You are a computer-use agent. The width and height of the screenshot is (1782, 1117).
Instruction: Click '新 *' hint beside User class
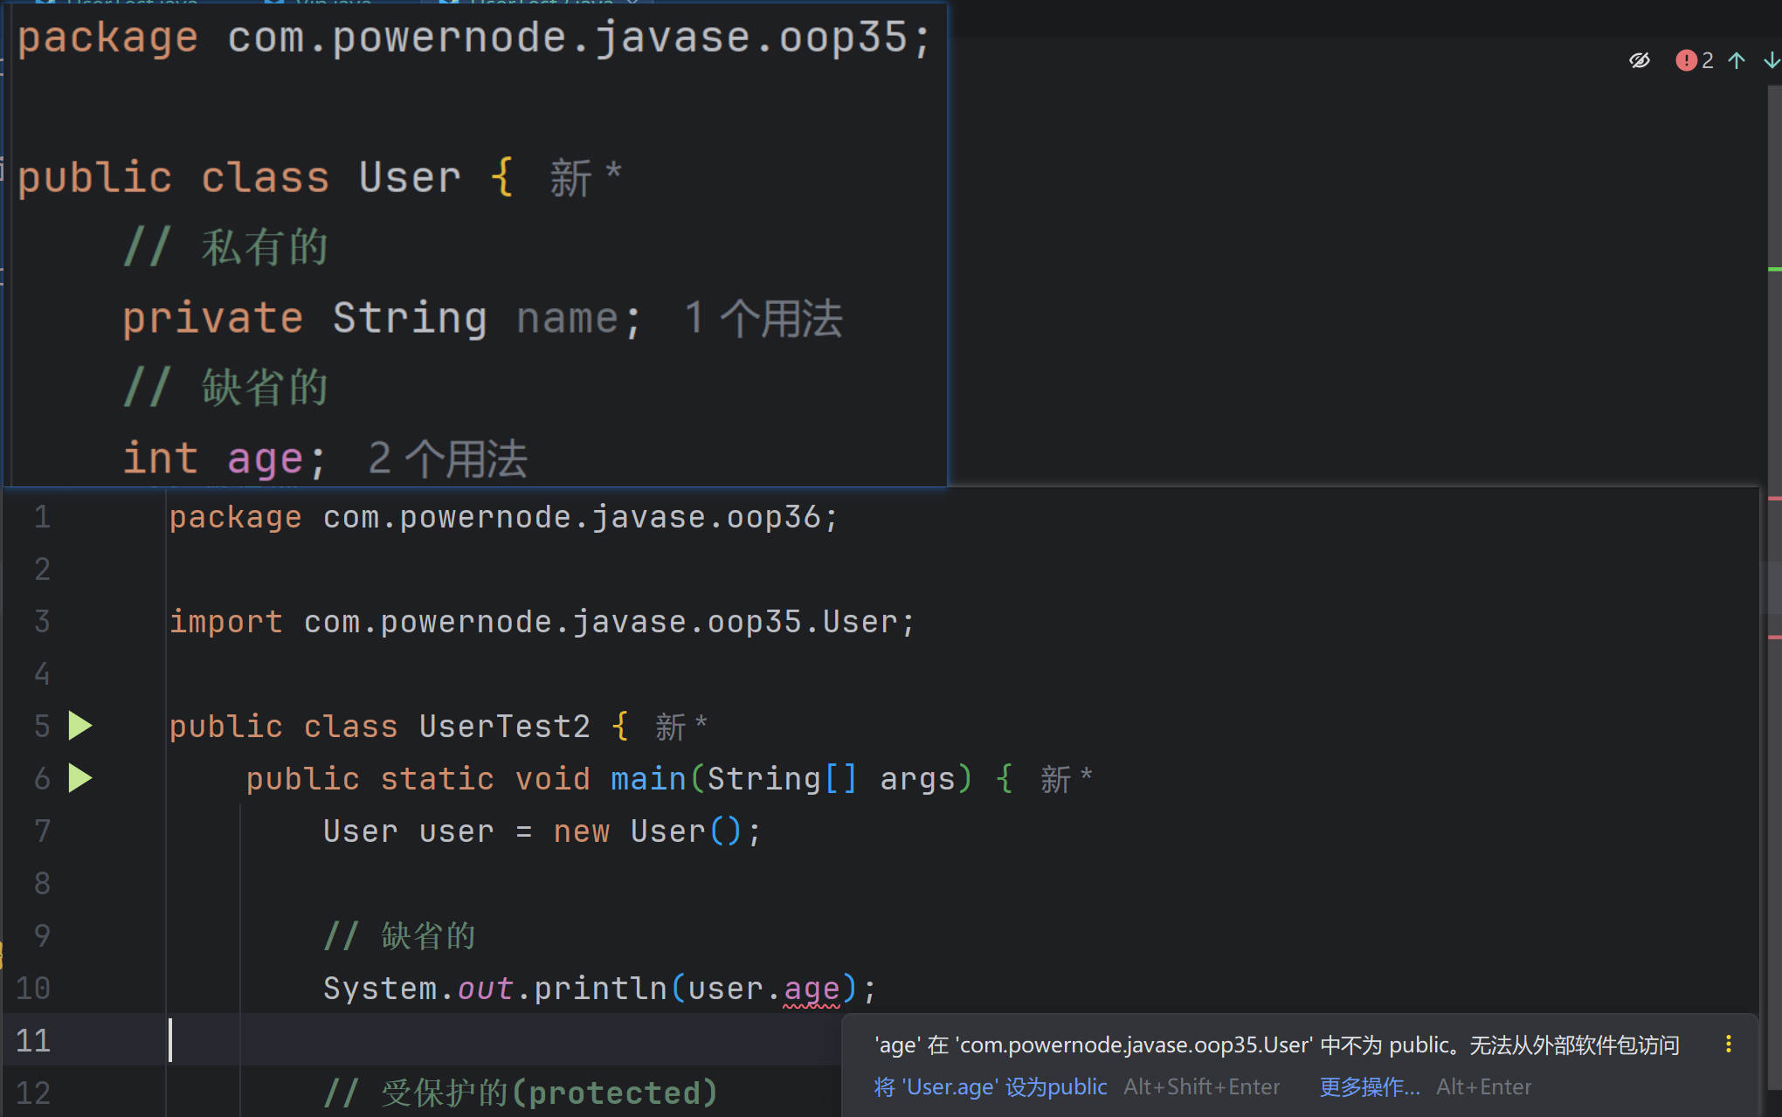click(x=585, y=178)
